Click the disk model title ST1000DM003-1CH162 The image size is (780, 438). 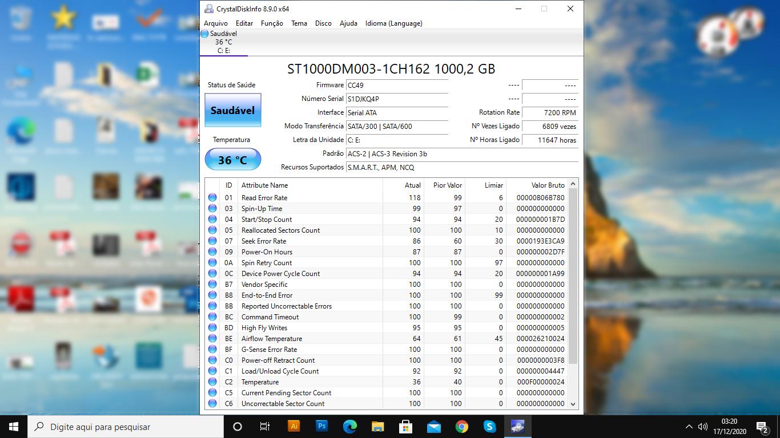pos(391,69)
